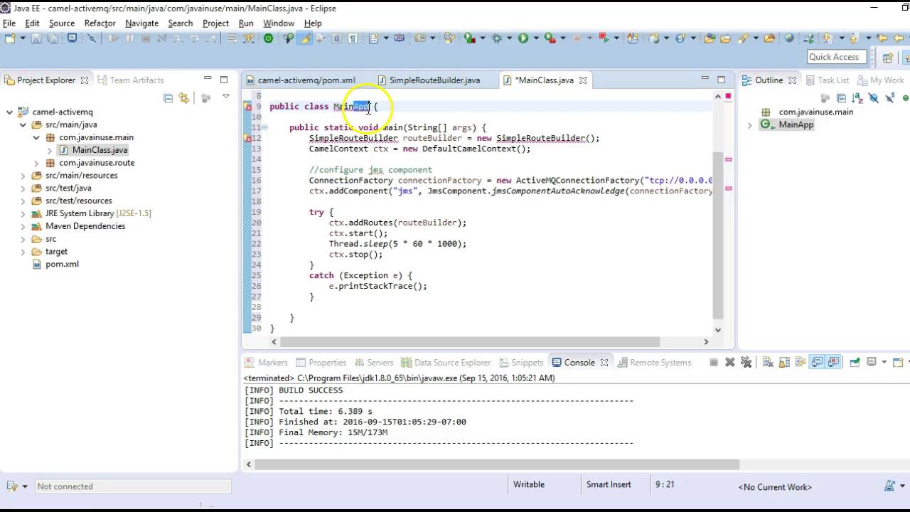Click the New wizard toolbar icon
The image size is (910, 512).
point(10,38)
